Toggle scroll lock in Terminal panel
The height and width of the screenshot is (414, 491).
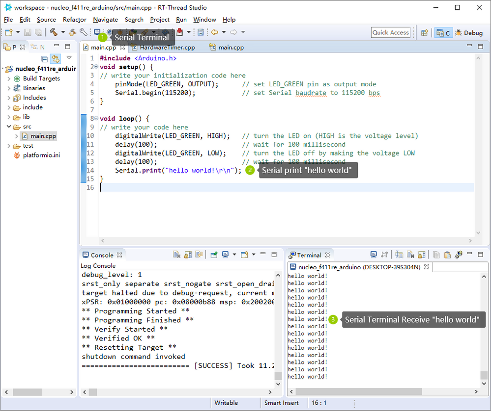click(422, 255)
